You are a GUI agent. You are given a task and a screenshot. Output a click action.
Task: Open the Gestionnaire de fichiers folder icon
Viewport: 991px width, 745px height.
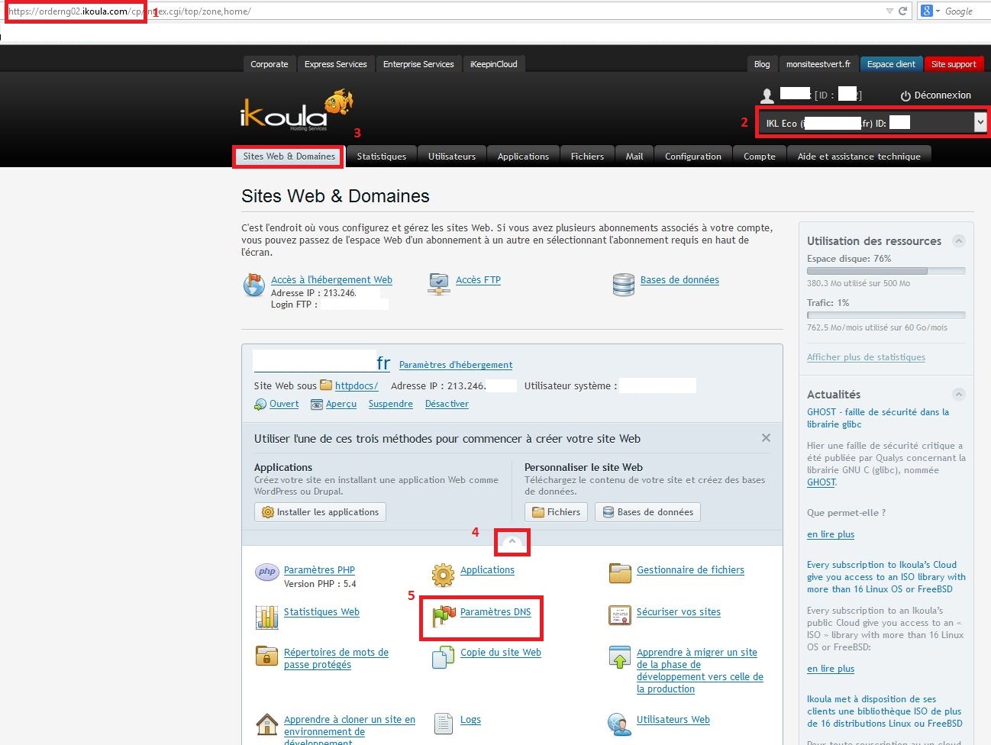coord(620,572)
